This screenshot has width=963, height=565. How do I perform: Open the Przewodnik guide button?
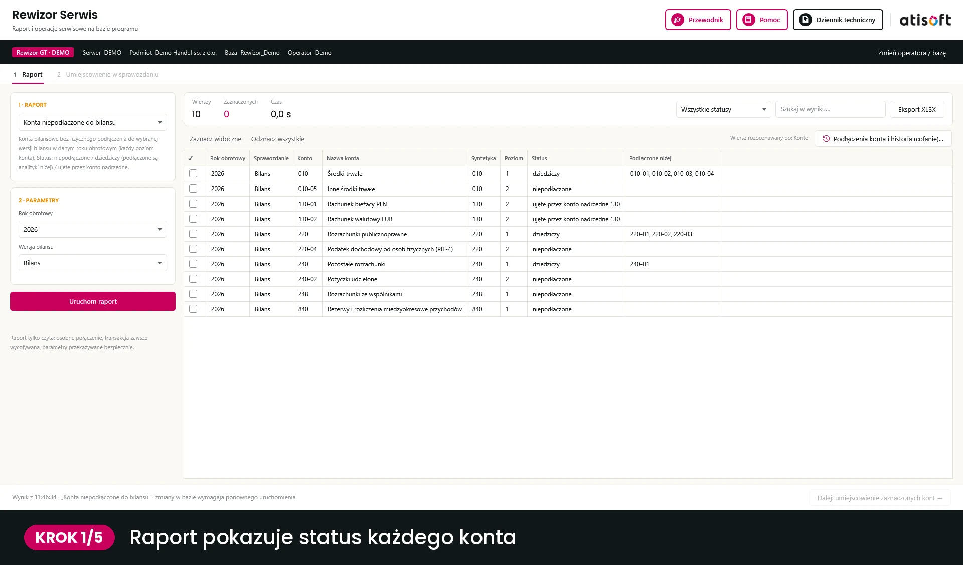[698, 20]
